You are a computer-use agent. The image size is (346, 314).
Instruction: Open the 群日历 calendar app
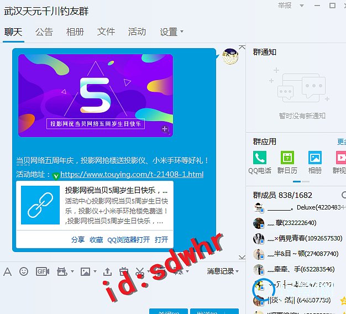coord(287,162)
